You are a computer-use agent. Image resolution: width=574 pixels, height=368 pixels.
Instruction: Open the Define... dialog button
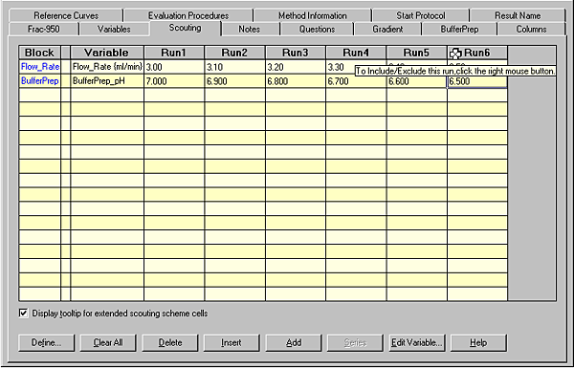coord(46,343)
